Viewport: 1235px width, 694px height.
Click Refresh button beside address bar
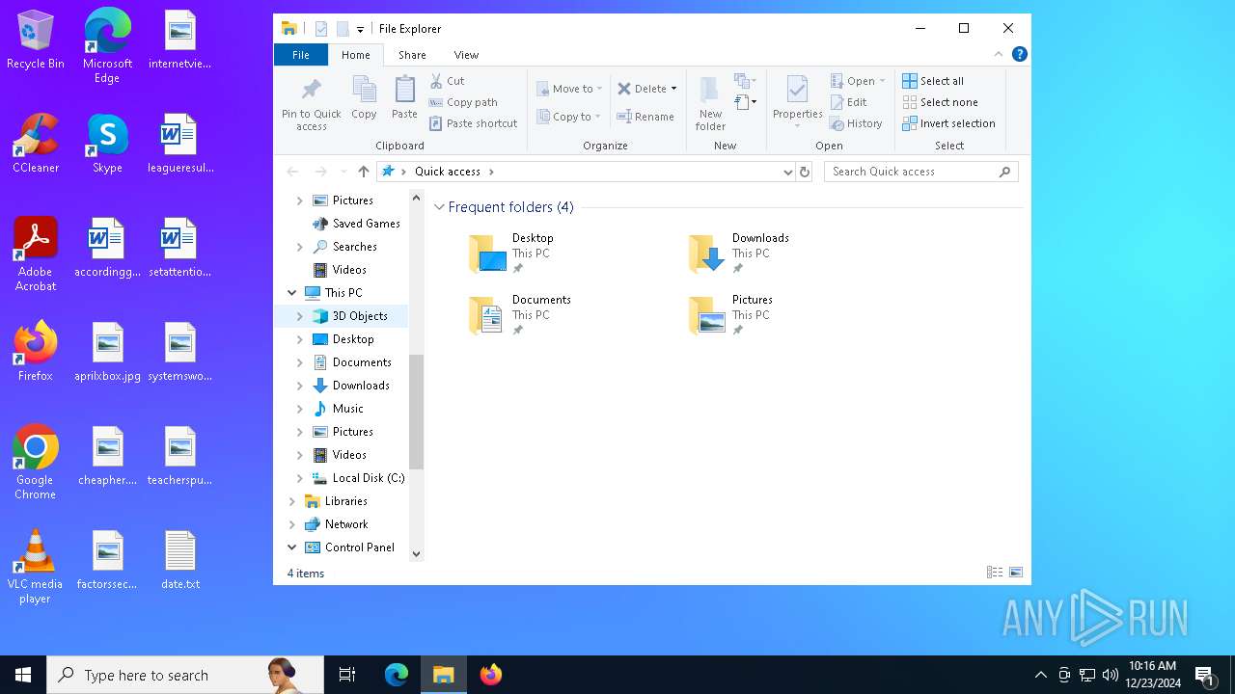[x=805, y=172]
